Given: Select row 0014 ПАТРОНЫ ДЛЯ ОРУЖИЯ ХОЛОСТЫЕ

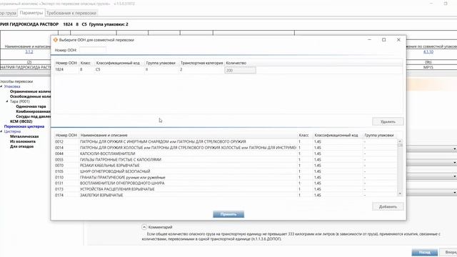Looking at the screenshot, I should [226, 148].
